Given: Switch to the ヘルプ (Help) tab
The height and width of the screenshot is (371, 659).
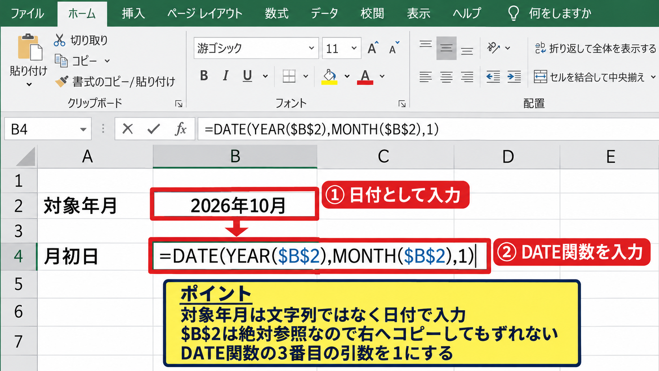Looking at the screenshot, I should (x=467, y=13).
